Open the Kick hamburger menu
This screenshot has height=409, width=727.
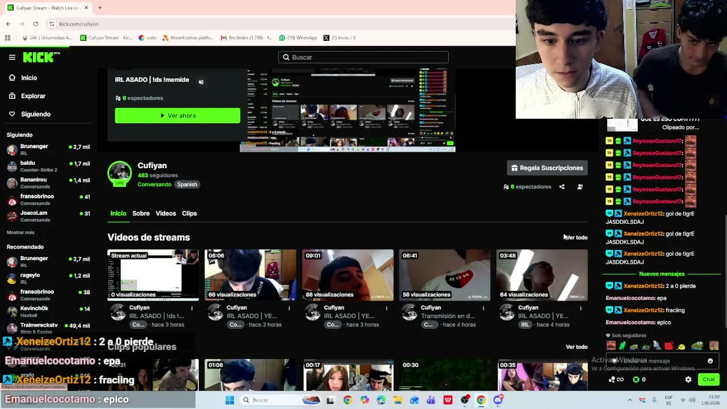pos(12,57)
